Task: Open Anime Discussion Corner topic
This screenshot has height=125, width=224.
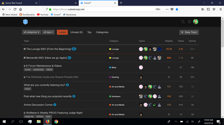Action: point(38,105)
